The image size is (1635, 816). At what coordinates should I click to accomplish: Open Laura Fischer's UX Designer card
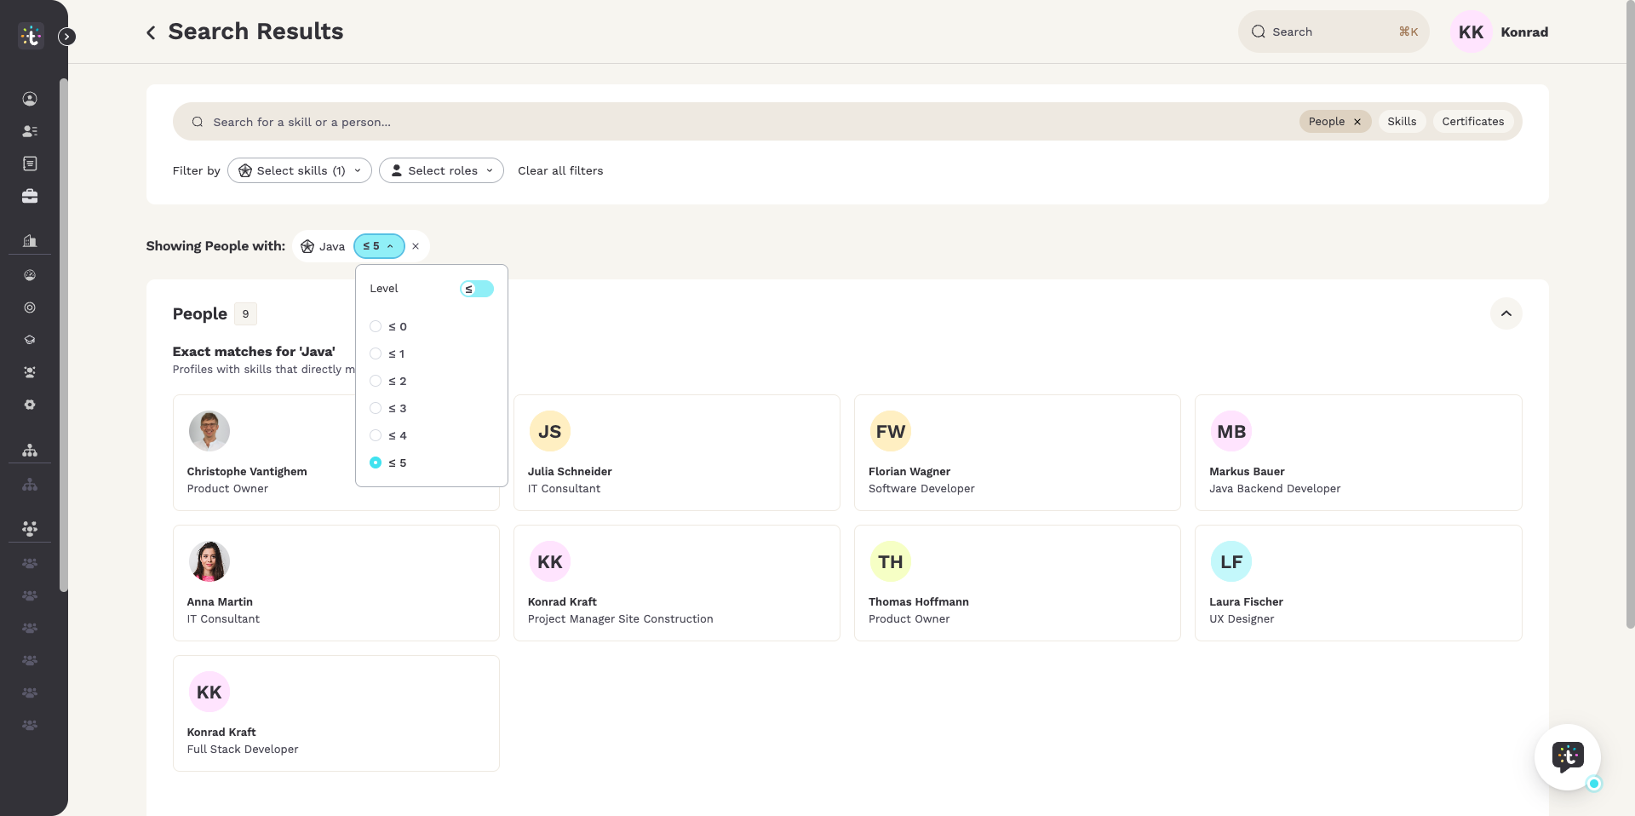coord(1358,583)
